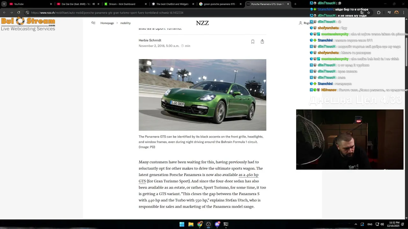Open the media controls icon
The width and height of the screenshot is (408, 229).
point(389,13)
